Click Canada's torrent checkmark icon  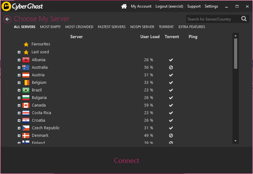[x=171, y=106]
